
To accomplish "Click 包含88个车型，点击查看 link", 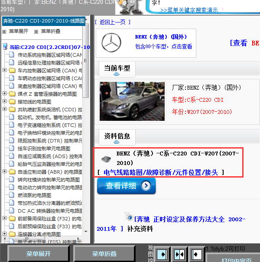I will (163, 46).
